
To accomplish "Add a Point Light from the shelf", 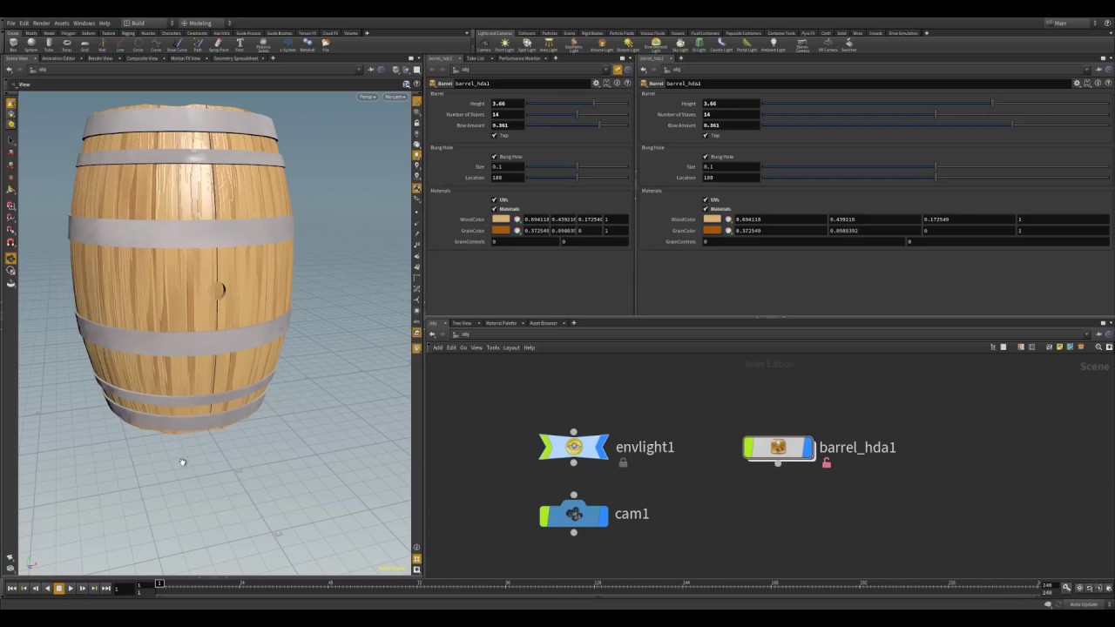I will pyautogui.click(x=504, y=44).
